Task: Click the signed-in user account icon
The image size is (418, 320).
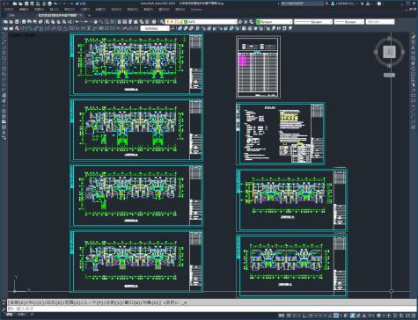Action: pyautogui.click(x=333, y=4)
